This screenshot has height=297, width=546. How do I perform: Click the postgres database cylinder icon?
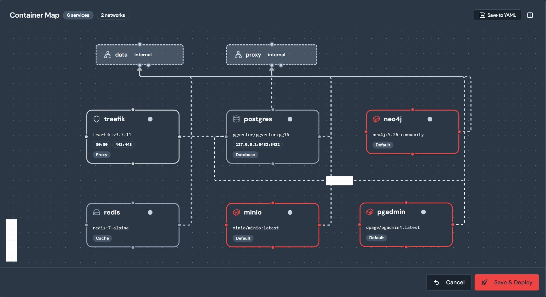236,119
